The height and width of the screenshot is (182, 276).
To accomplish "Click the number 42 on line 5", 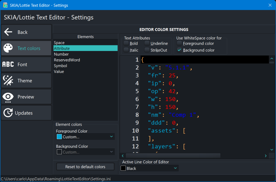I will (172, 91).
